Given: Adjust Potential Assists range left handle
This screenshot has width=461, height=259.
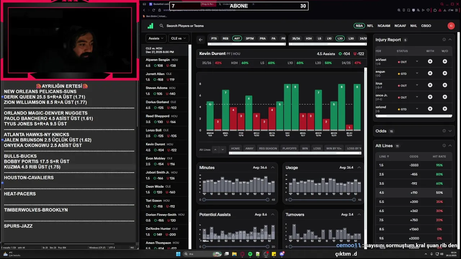Looking at the screenshot, I should point(204,247).
